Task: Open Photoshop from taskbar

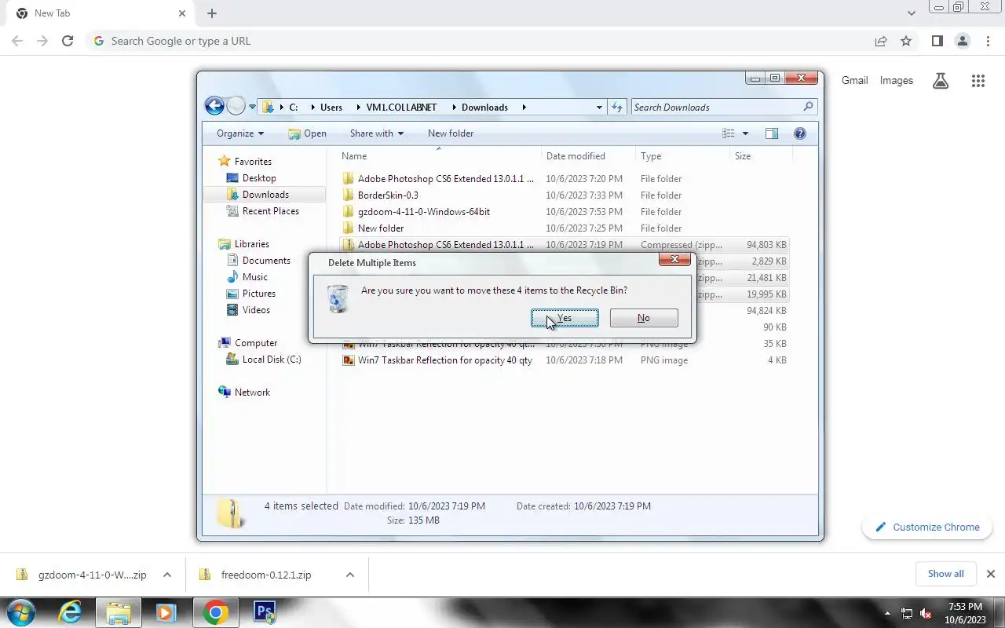Action: [265, 612]
